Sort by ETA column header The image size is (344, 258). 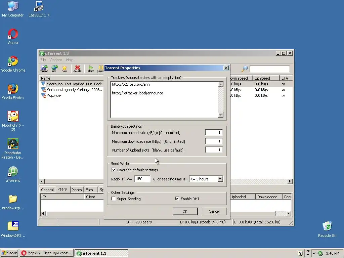(286, 78)
